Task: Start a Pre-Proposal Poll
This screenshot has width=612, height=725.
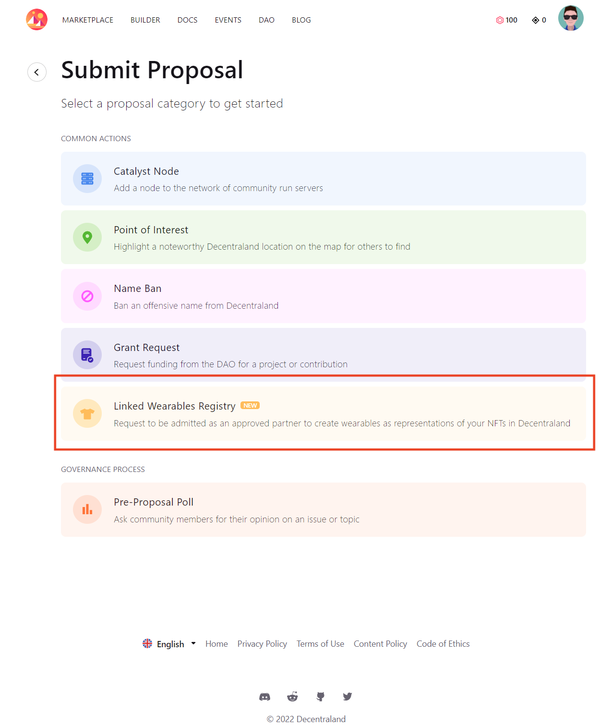Action: tap(323, 509)
